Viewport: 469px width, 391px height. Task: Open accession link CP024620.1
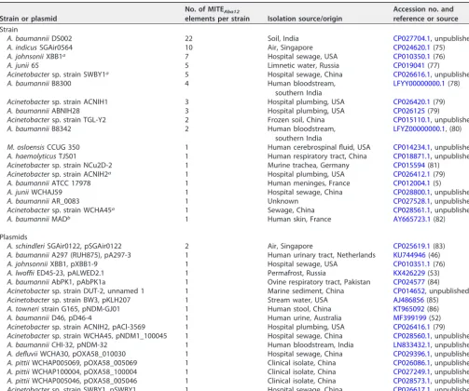[x=412, y=47]
